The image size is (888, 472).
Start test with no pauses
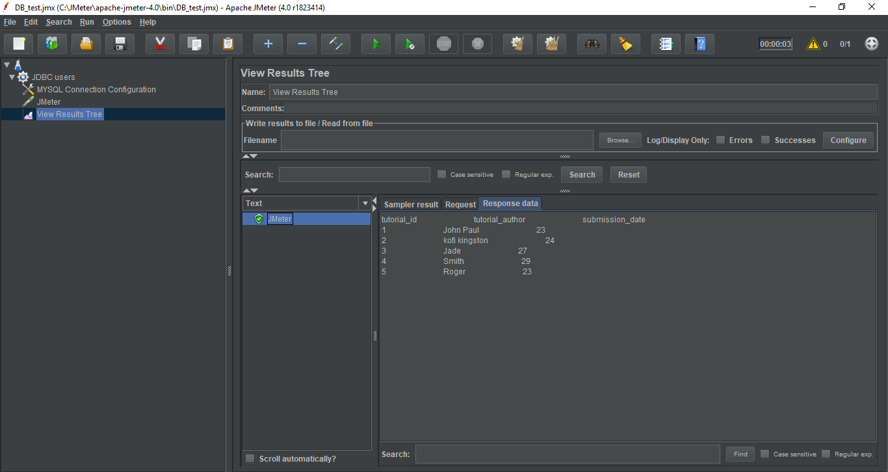click(x=410, y=44)
